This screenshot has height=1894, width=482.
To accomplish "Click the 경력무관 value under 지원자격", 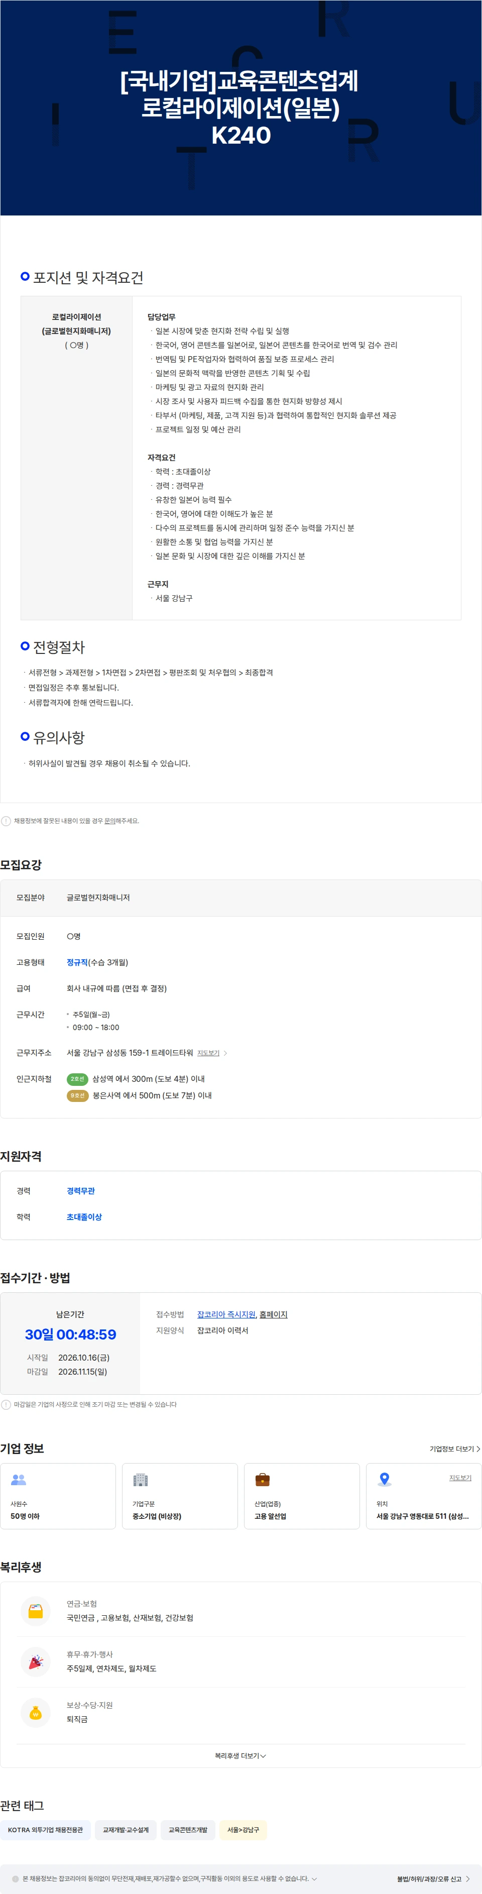I will click(81, 1191).
